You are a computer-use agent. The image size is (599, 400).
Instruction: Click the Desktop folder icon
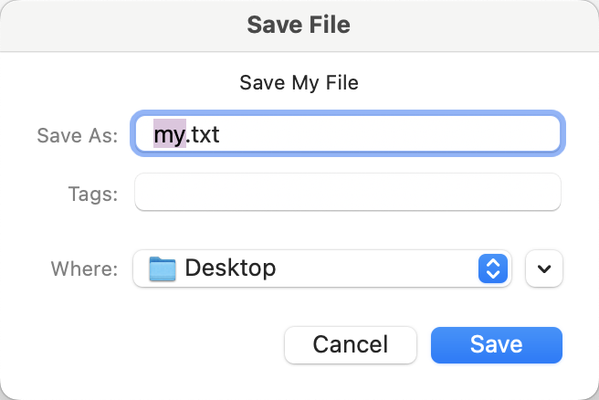162,268
